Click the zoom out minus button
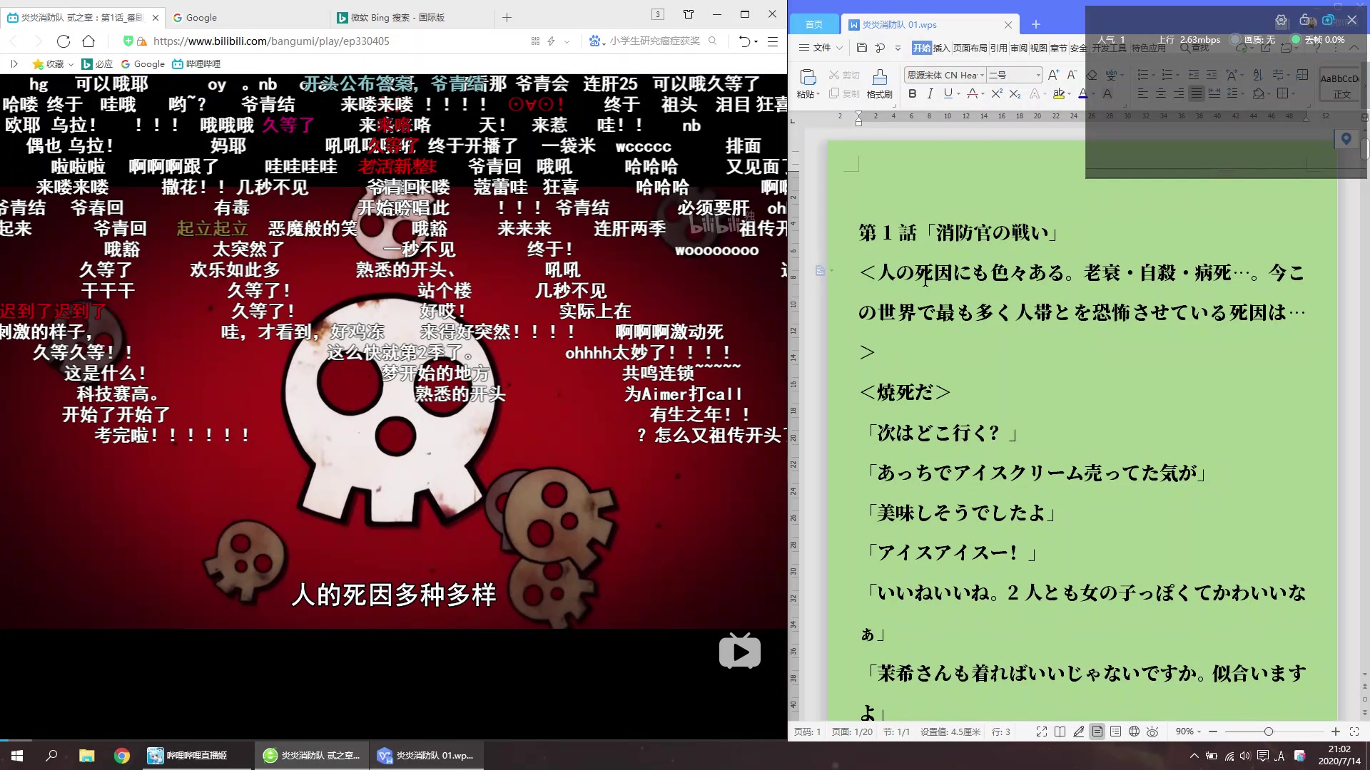Image resolution: width=1370 pixels, height=770 pixels. click(x=1212, y=731)
